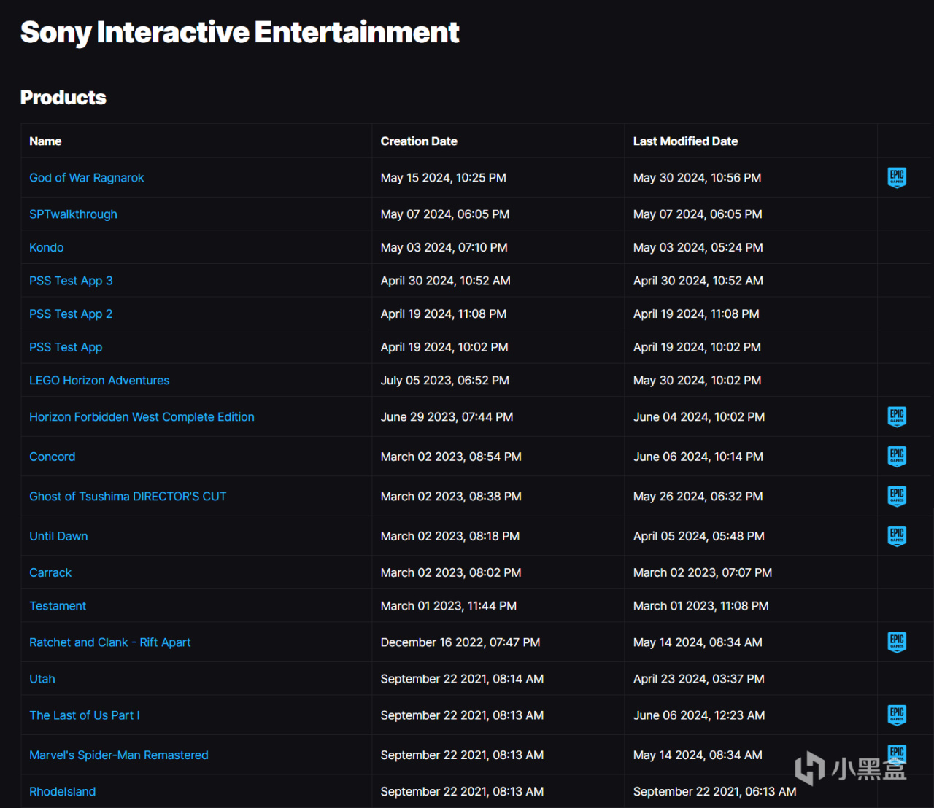The image size is (934, 808).
Task: Click the Name column header
Action: [45, 141]
